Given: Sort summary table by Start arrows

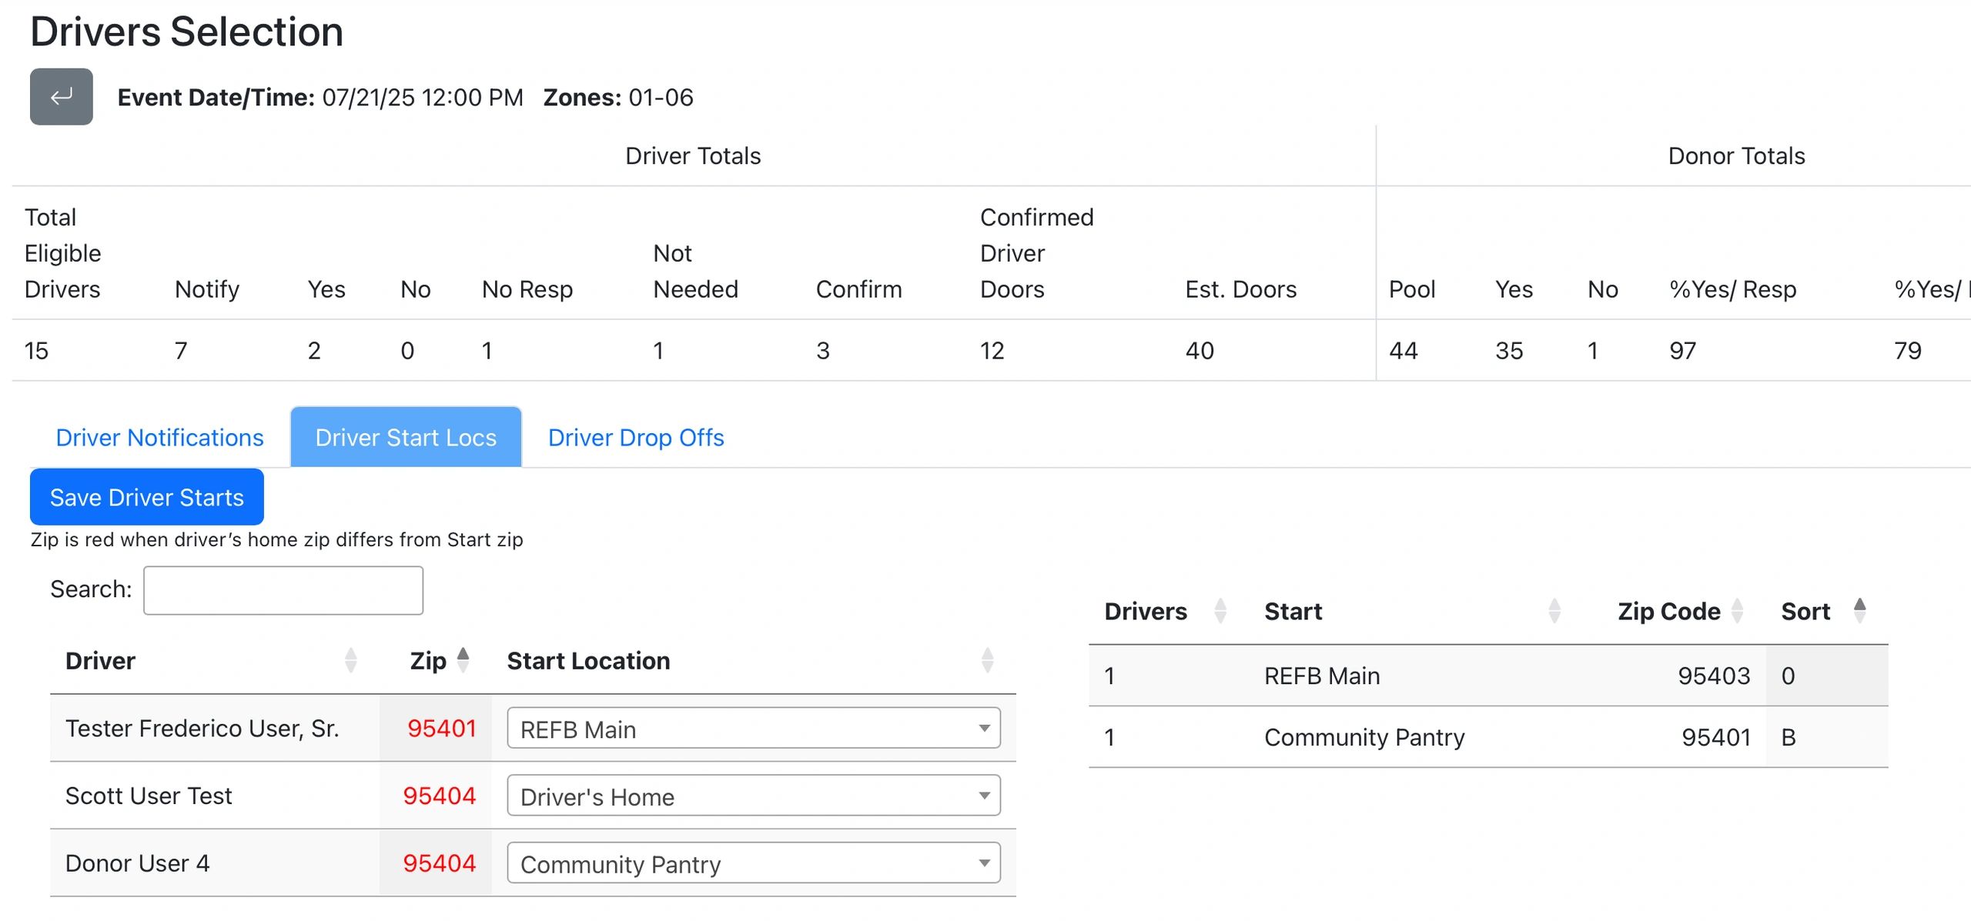Looking at the screenshot, I should (x=1554, y=611).
